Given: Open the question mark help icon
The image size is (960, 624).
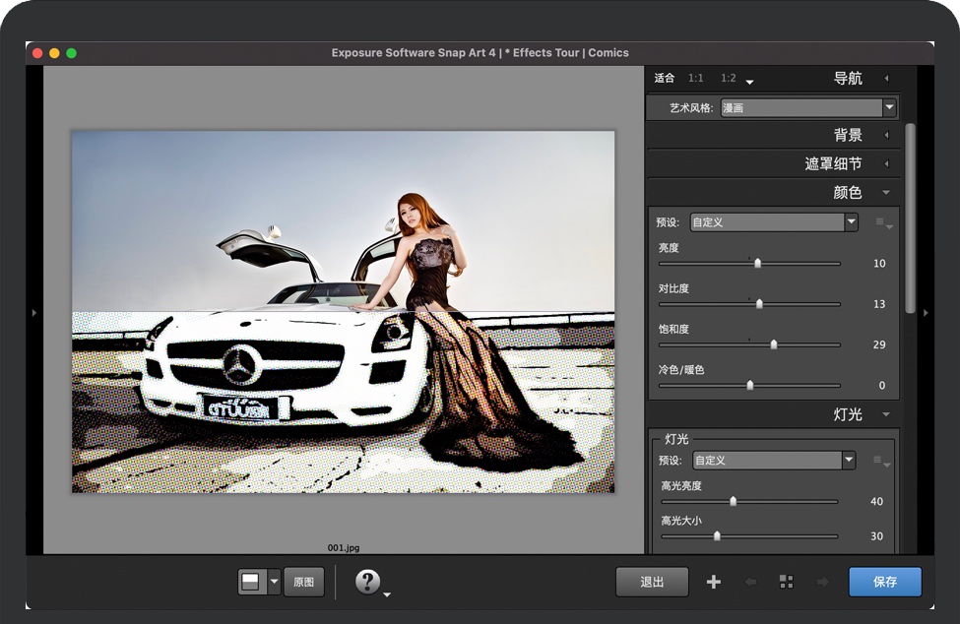Looking at the screenshot, I should tap(368, 582).
